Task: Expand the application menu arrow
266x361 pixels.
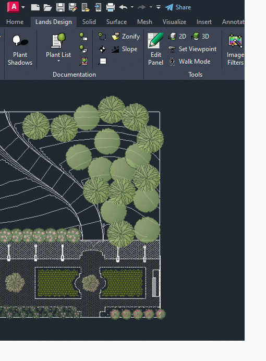Action: click(23, 7)
